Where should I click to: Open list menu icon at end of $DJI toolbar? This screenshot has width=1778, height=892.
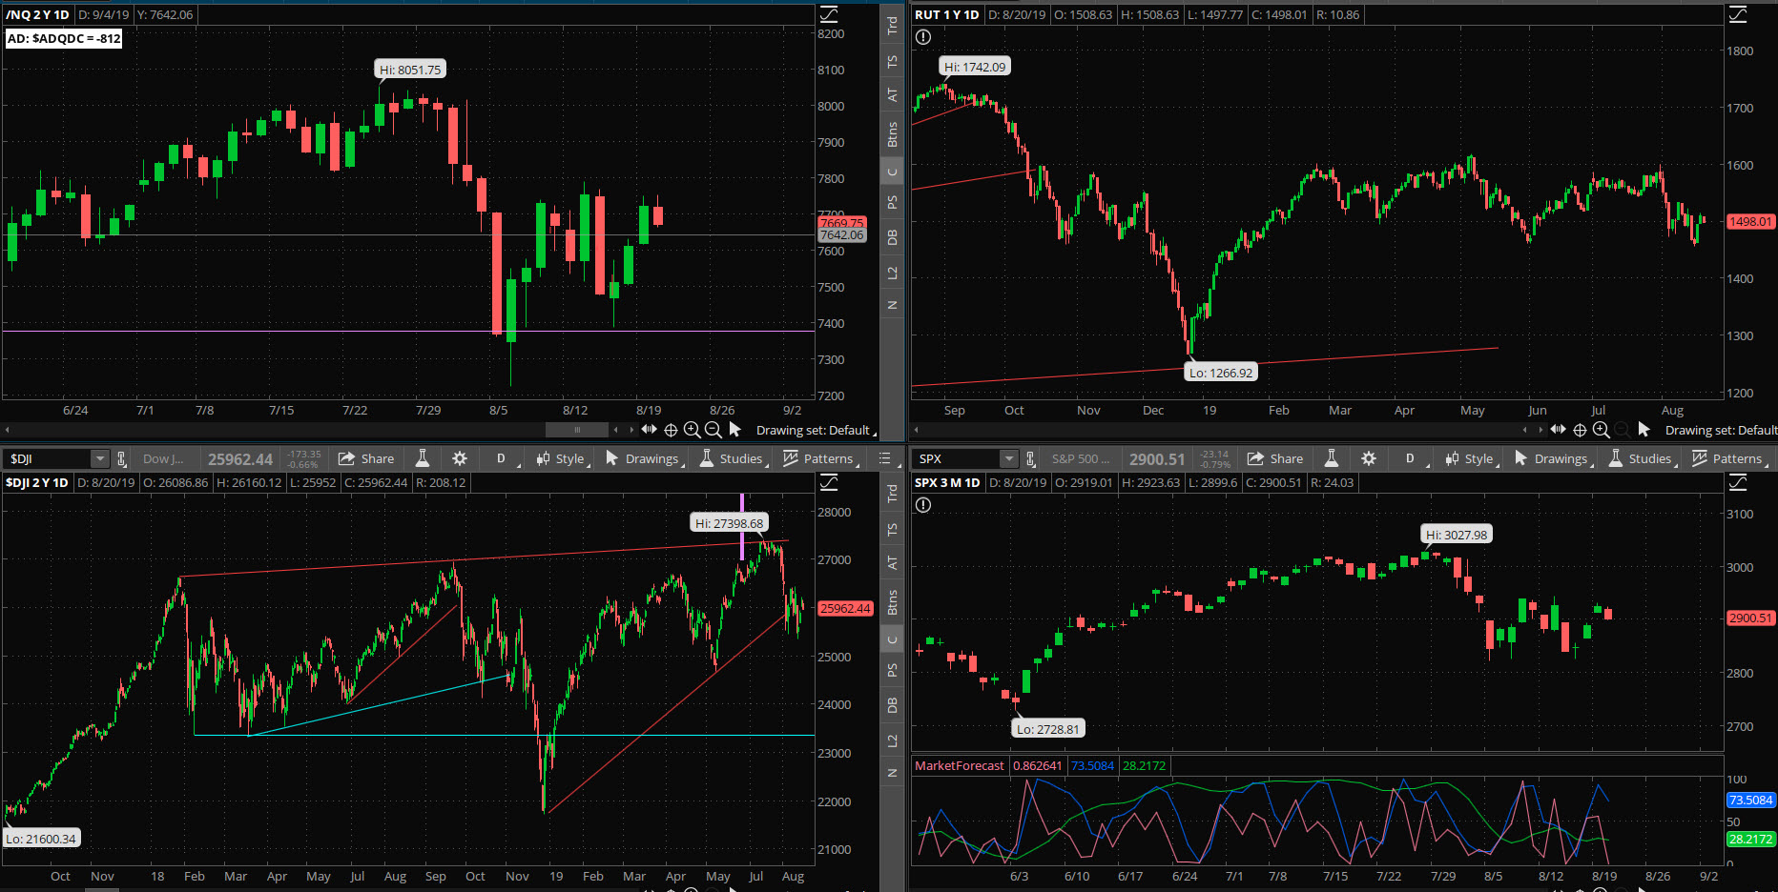[x=885, y=458]
